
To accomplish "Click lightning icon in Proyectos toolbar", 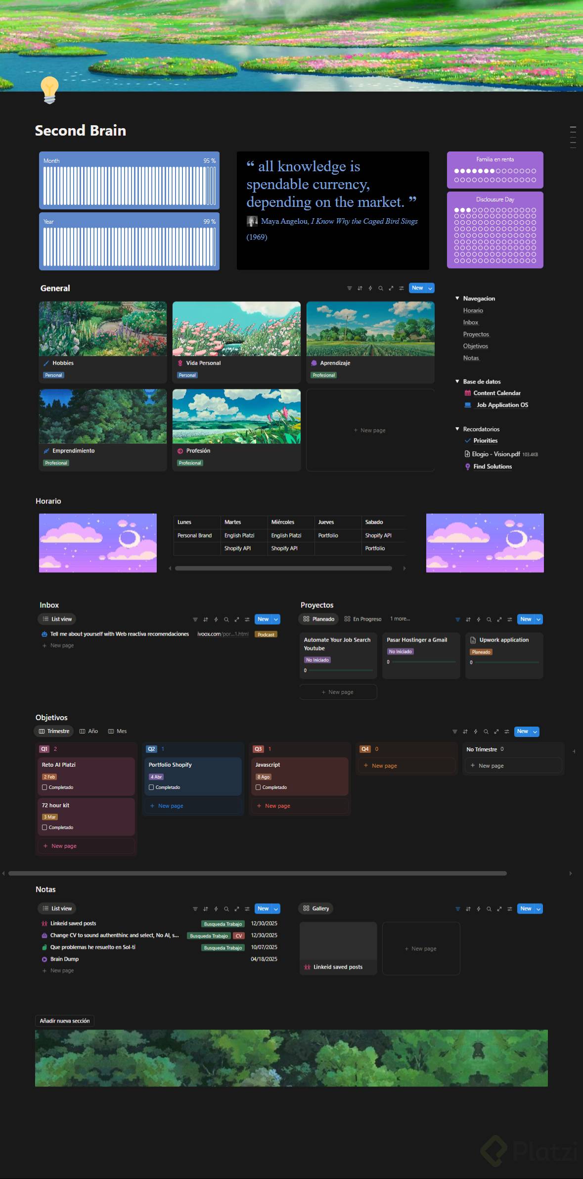I will (x=479, y=619).
